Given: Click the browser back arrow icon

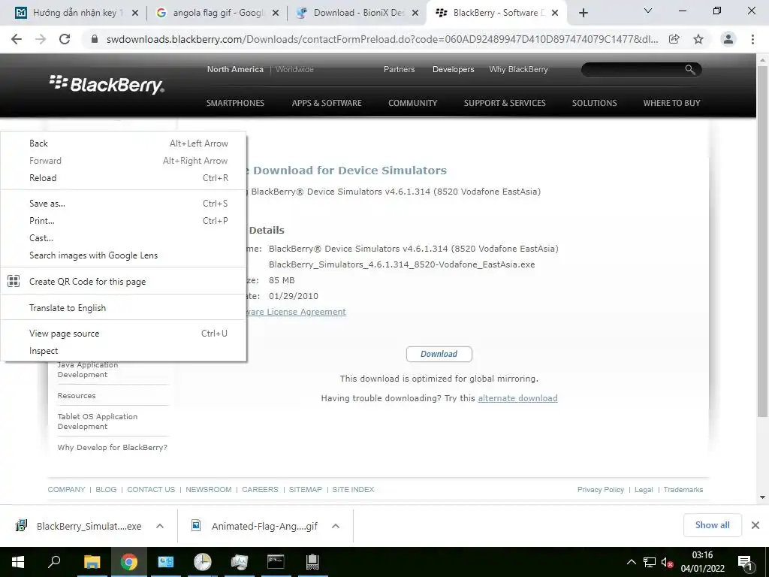Looking at the screenshot, I should coord(17,39).
